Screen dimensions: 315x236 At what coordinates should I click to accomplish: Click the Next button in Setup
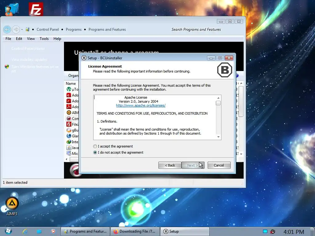pyautogui.click(x=193, y=165)
